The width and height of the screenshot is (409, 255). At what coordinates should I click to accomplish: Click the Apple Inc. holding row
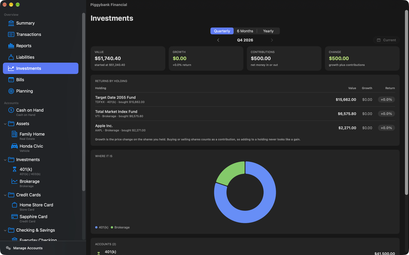click(245, 128)
